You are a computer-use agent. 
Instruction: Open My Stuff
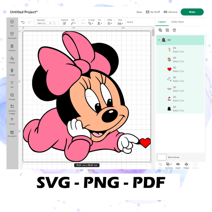coord(153,12)
